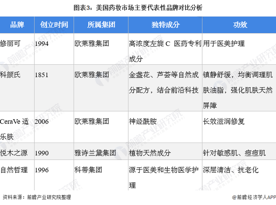Select the 功效 header cell
Screen dimensions: 276x205
pyautogui.click(x=239, y=25)
